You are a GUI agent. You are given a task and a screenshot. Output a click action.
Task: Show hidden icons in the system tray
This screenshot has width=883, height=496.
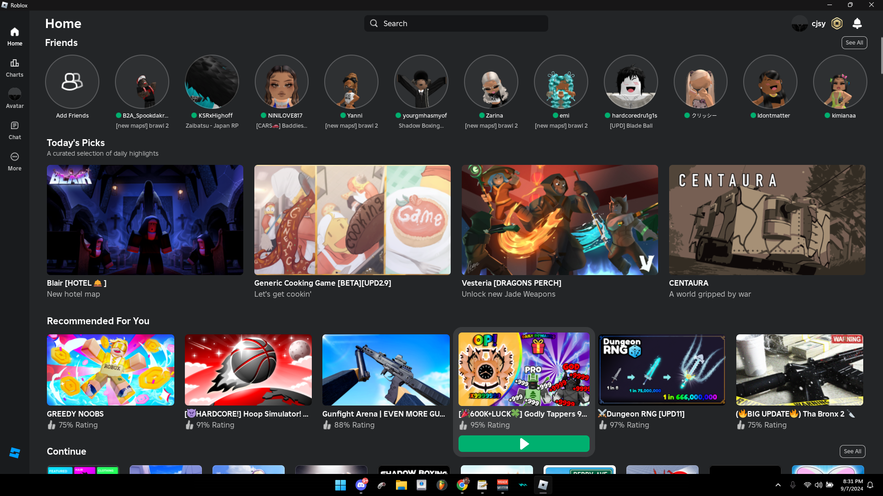click(x=778, y=485)
